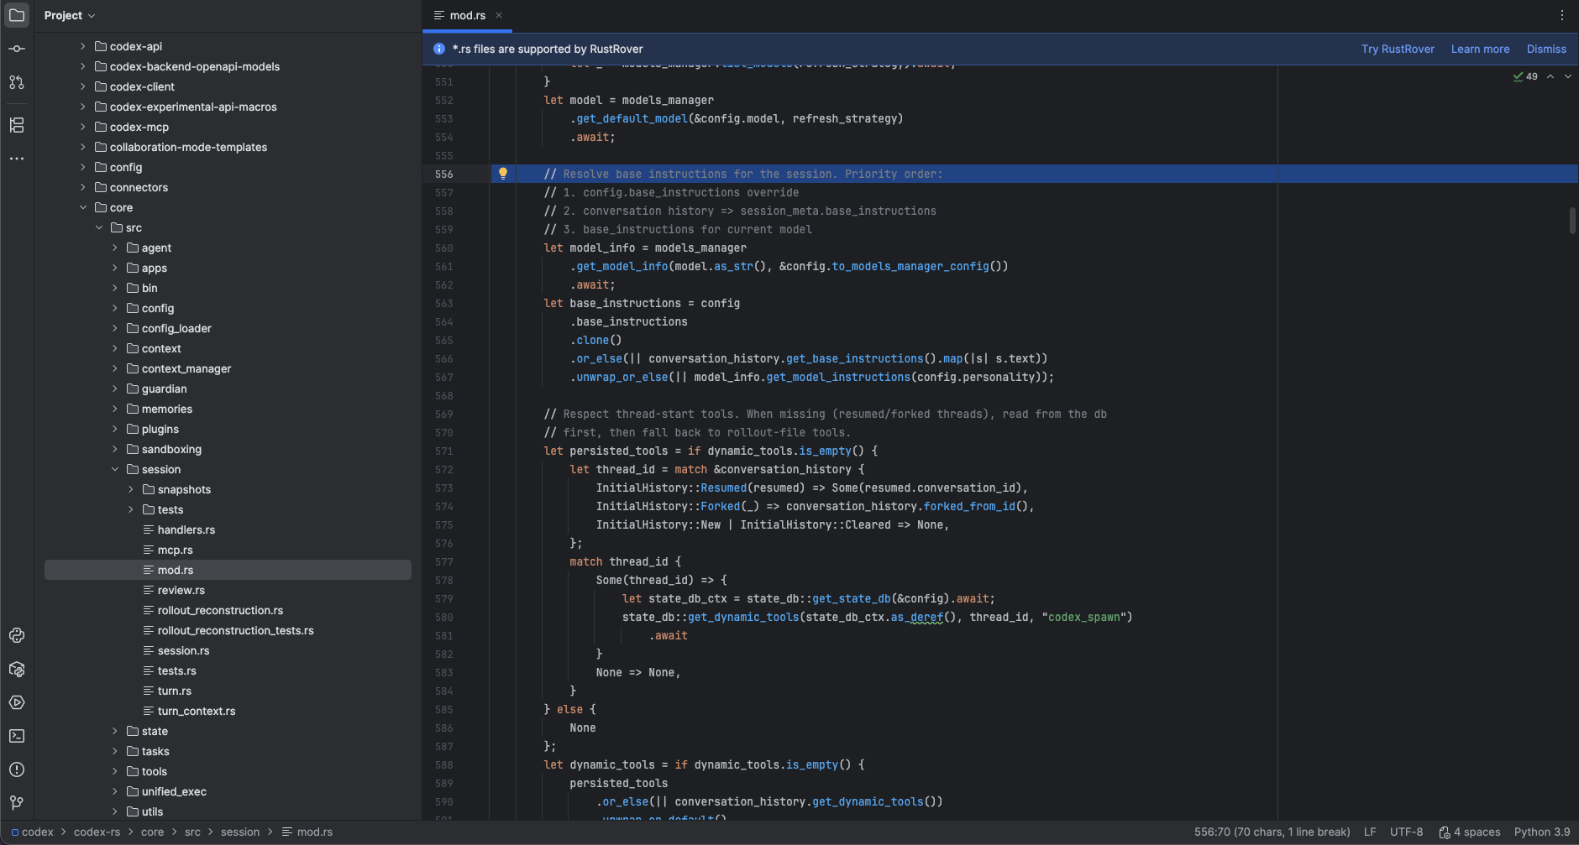Viewport: 1579px width, 845px height.
Task: Go to next highlighted problem arrow
Action: [1567, 76]
